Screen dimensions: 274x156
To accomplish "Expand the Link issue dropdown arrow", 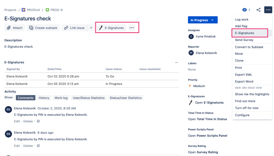I will pos(91,28).
